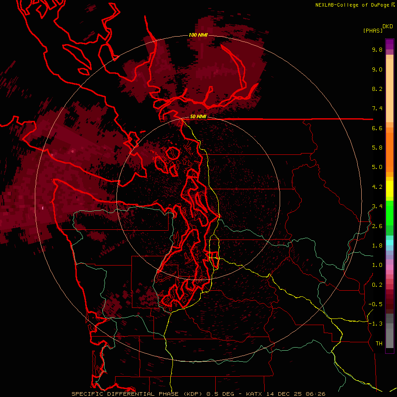This screenshot has width=397, height=397.
Task: Click the 7.4 value on color scale
Action: [x=377, y=109]
